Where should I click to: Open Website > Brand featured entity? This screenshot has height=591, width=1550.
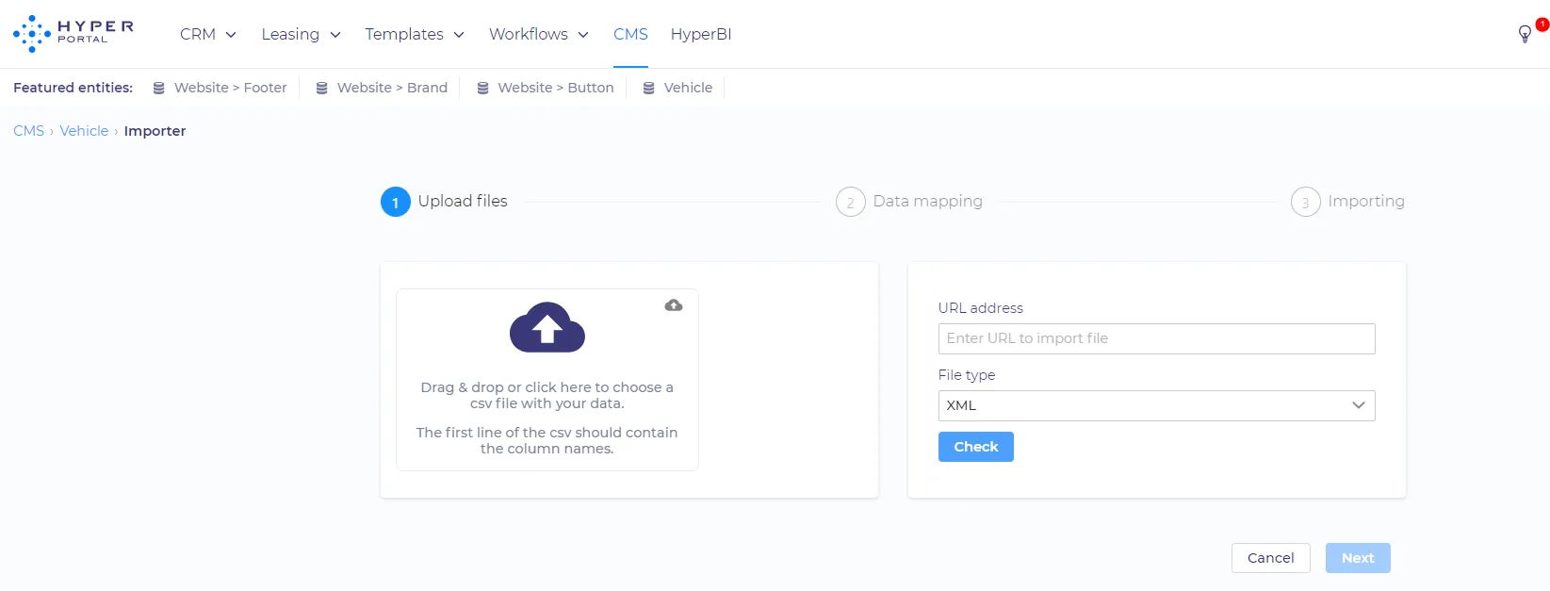(x=392, y=88)
